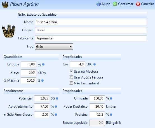This screenshot has height=128, width=155.
Task: Click the Poder Diastático field showing 107,0
Action: pos(97,106)
